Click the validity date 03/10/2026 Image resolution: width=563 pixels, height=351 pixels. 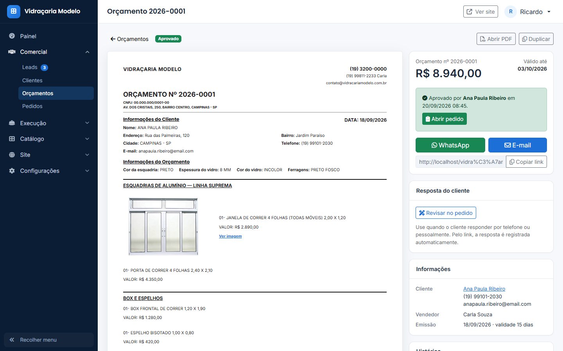pos(532,69)
